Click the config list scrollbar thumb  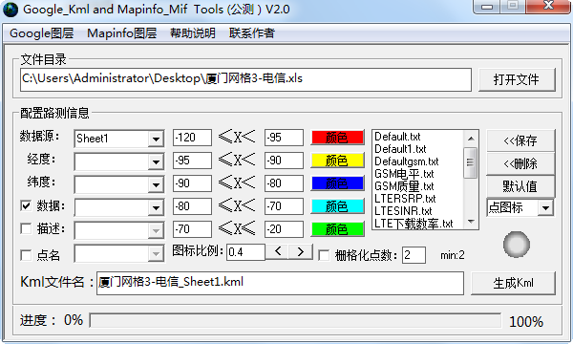[471, 162]
